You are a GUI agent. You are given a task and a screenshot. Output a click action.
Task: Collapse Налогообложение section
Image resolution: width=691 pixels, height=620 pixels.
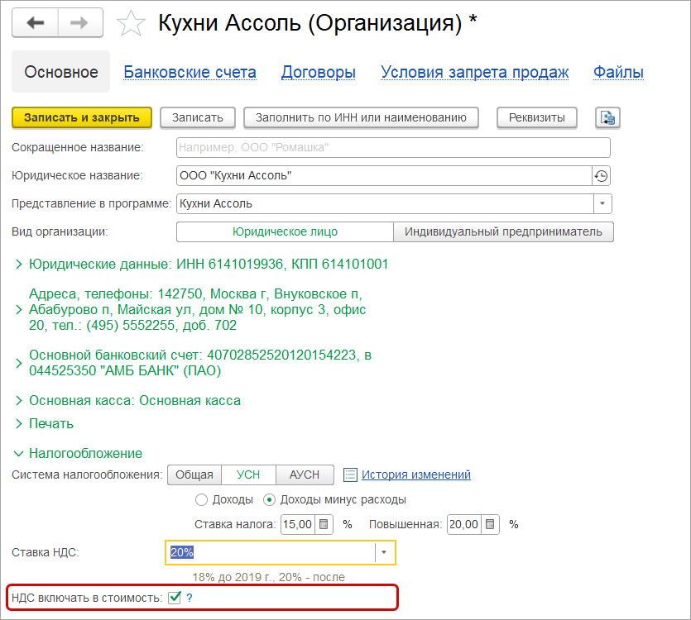[18, 454]
